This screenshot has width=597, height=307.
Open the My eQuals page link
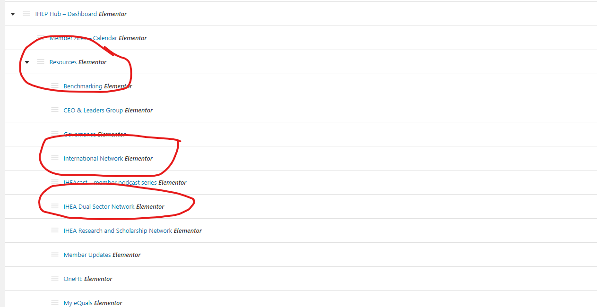click(x=78, y=303)
